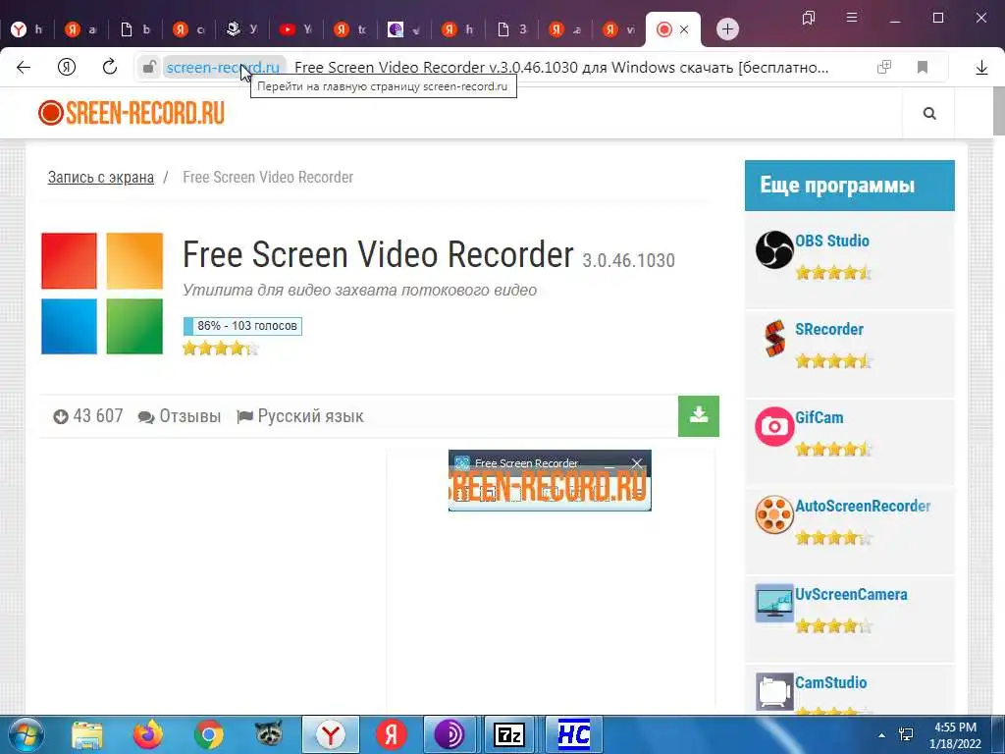Open the OBS Studio program link

(832, 241)
